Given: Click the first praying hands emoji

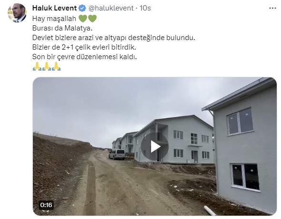Looking at the screenshot, I should [x=37, y=66].
